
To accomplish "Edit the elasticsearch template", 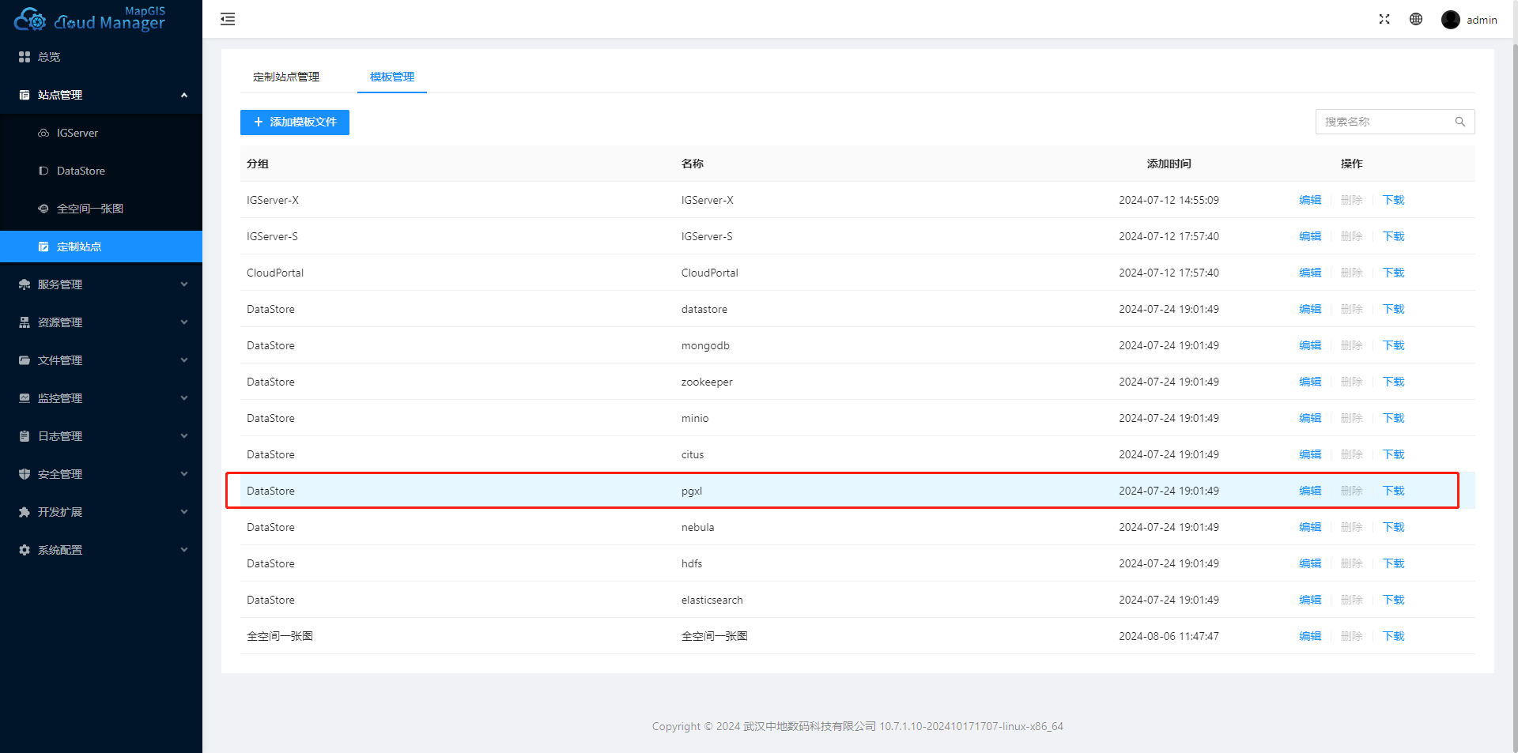I will coord(1310,600).
